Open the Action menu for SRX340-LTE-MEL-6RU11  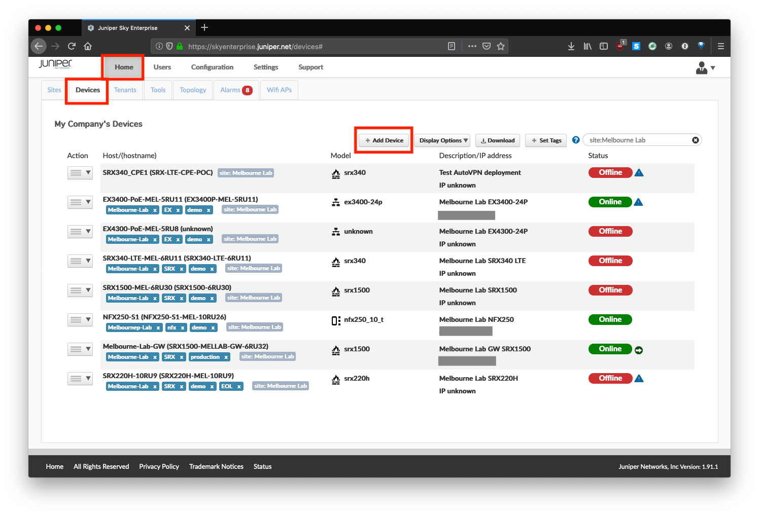(80, 261)
